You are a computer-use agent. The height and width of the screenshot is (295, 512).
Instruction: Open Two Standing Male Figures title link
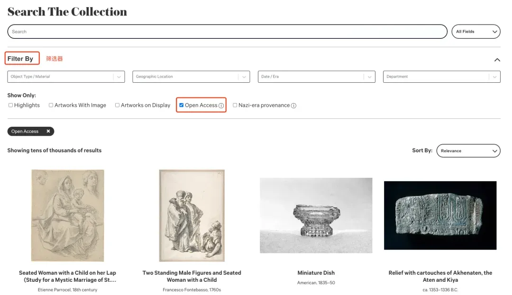[192, 276]
